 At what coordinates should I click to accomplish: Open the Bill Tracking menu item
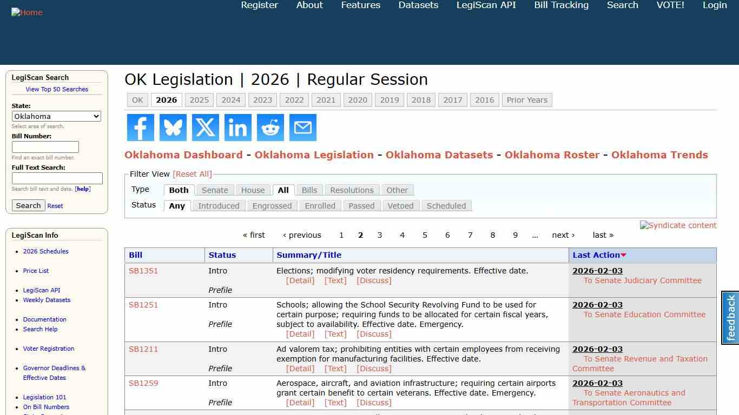click(561, 5)
